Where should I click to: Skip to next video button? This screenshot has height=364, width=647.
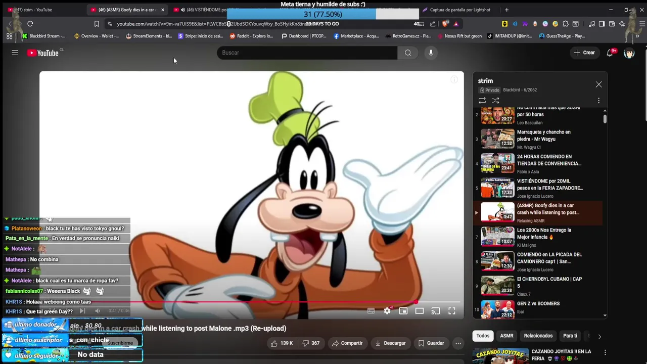click(82, 311)
